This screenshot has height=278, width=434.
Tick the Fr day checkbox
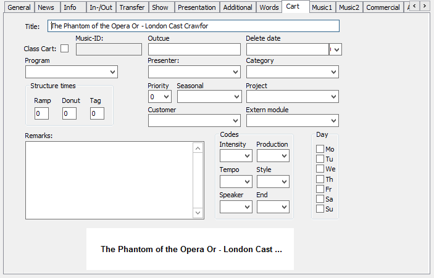(320, 189)
